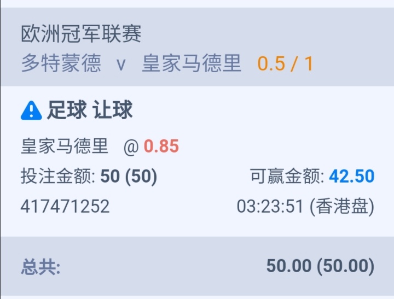Tap the 欧洲冠军联赛 league title
The height and width of the screenshot is (299, 394).
coord(81,34)
